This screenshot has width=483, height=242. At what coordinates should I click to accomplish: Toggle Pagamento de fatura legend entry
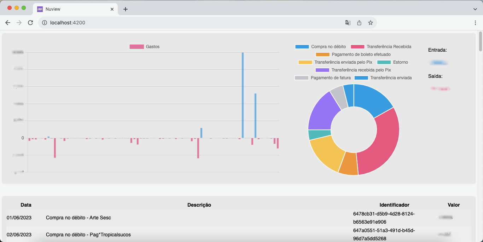[x=322, y=78]
